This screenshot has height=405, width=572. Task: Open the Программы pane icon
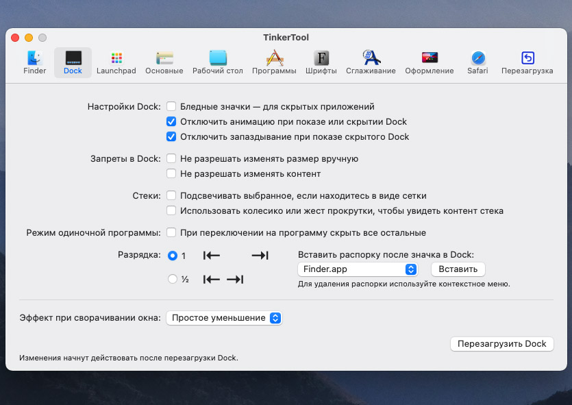click(x=274, y=62)
